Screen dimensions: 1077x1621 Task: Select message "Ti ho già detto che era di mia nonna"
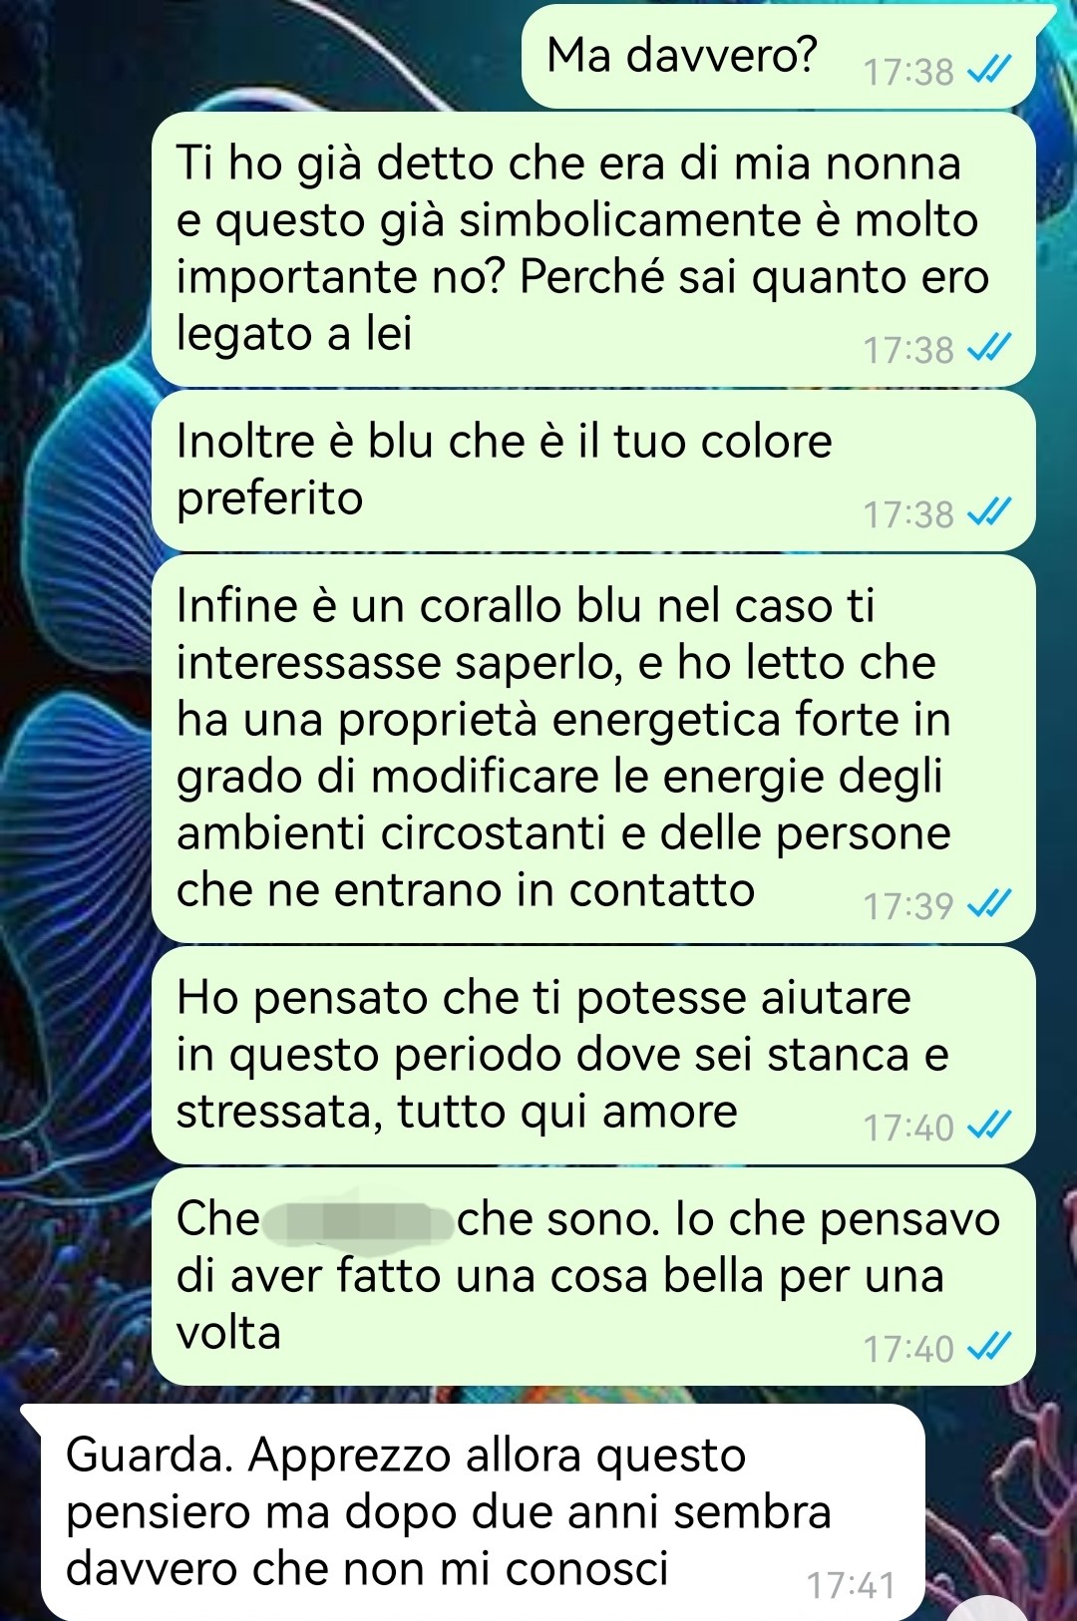593,249
